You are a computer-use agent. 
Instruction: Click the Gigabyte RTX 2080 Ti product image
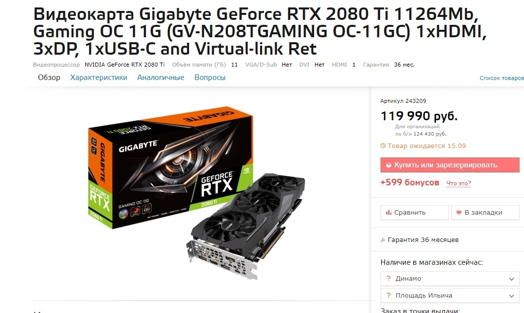pos(197,194)
